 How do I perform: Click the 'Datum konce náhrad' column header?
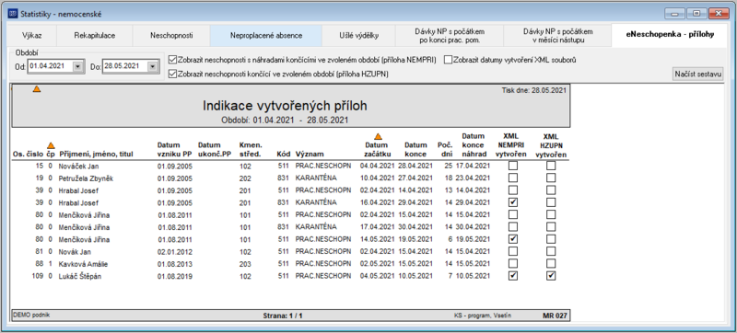(474, 145)
